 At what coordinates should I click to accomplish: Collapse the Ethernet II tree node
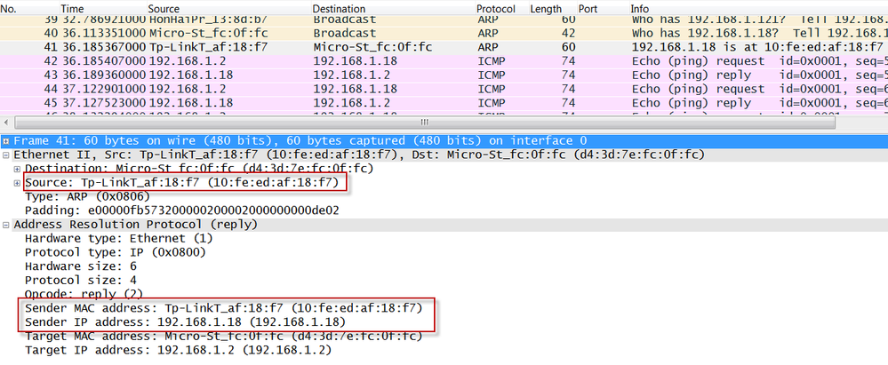[x=5, y=155]
